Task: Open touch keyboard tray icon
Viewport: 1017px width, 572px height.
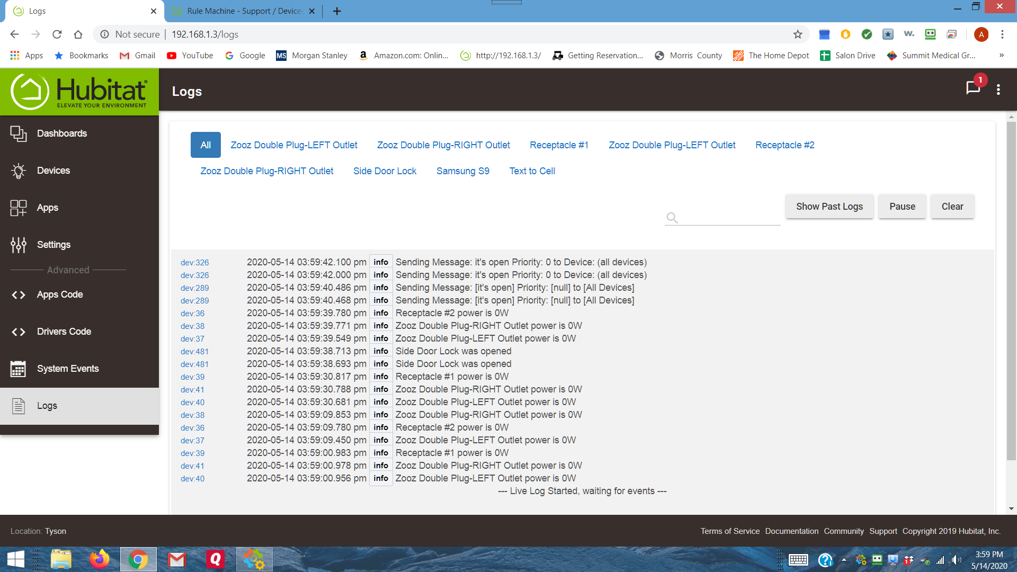Action: point(798,560)
